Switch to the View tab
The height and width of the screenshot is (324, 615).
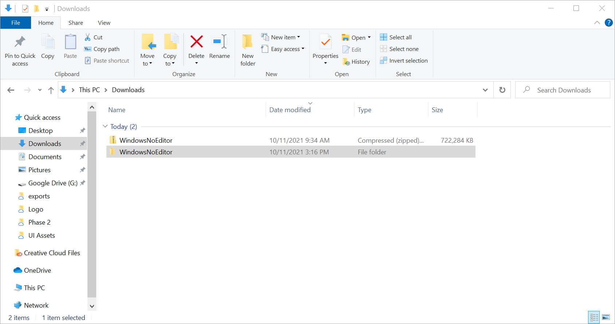point(104,23)
